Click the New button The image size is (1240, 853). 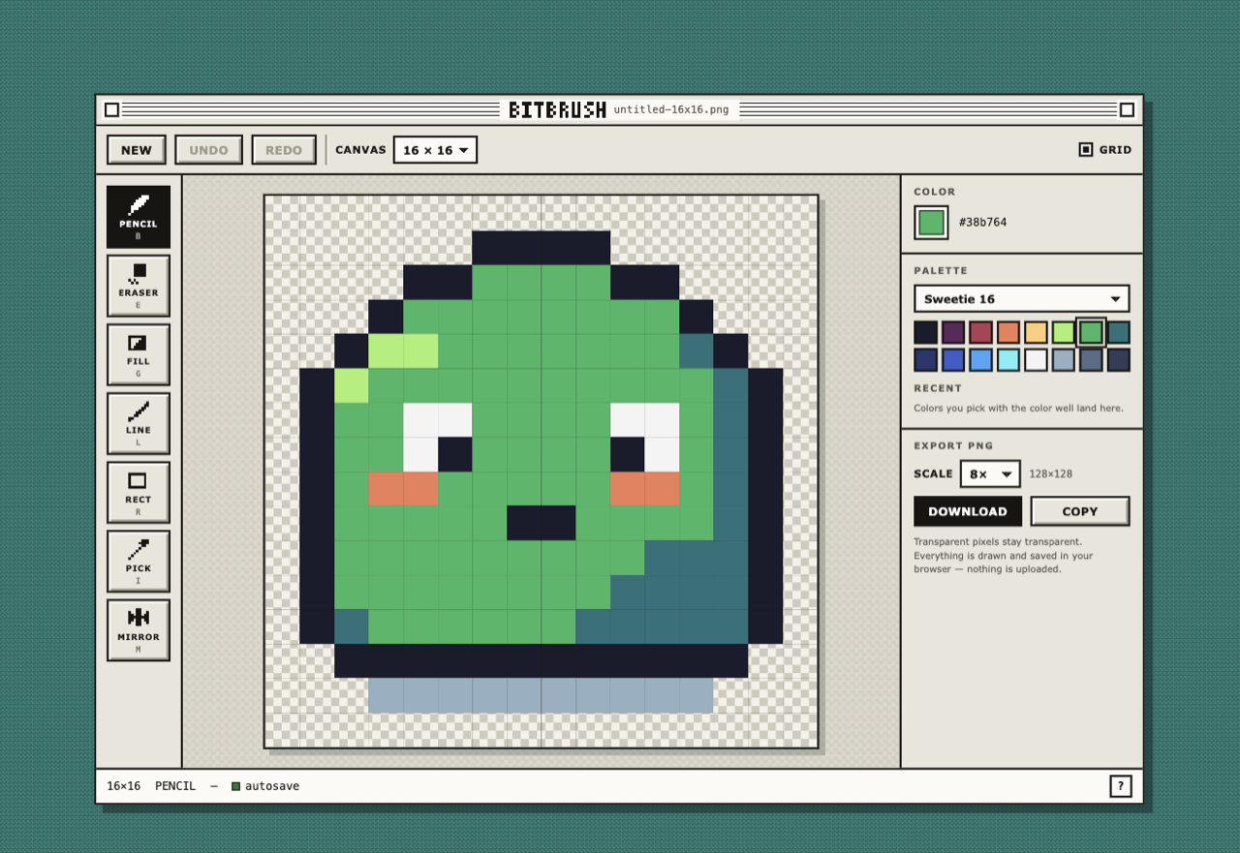click(137, 150)
